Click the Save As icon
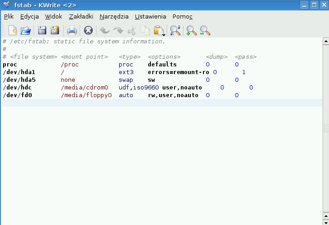This screenshot has width=329, height=225. pyautogui.click(x=55, y=30)
